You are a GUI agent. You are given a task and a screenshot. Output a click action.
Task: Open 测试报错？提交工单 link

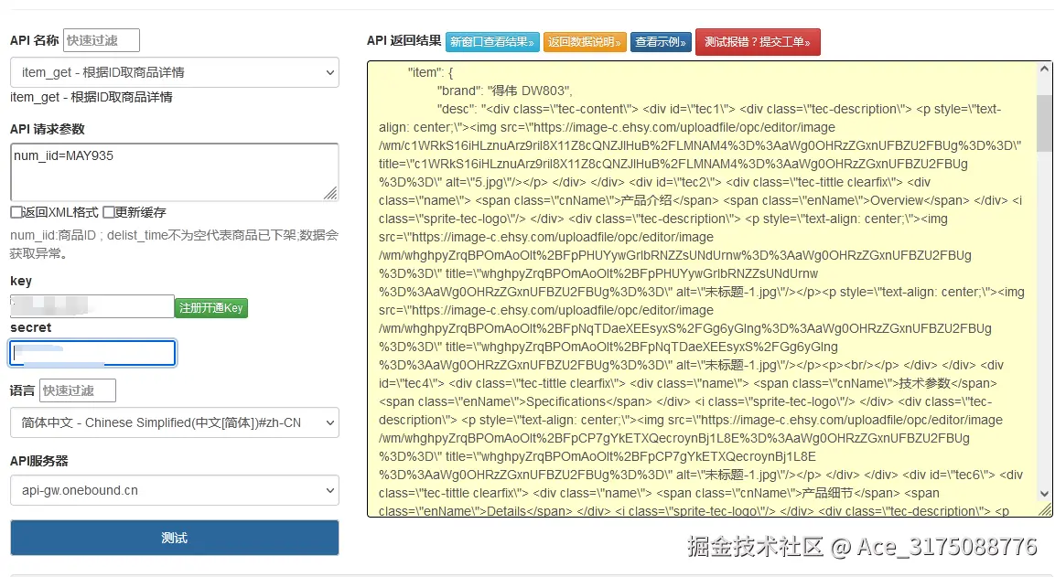758,41
